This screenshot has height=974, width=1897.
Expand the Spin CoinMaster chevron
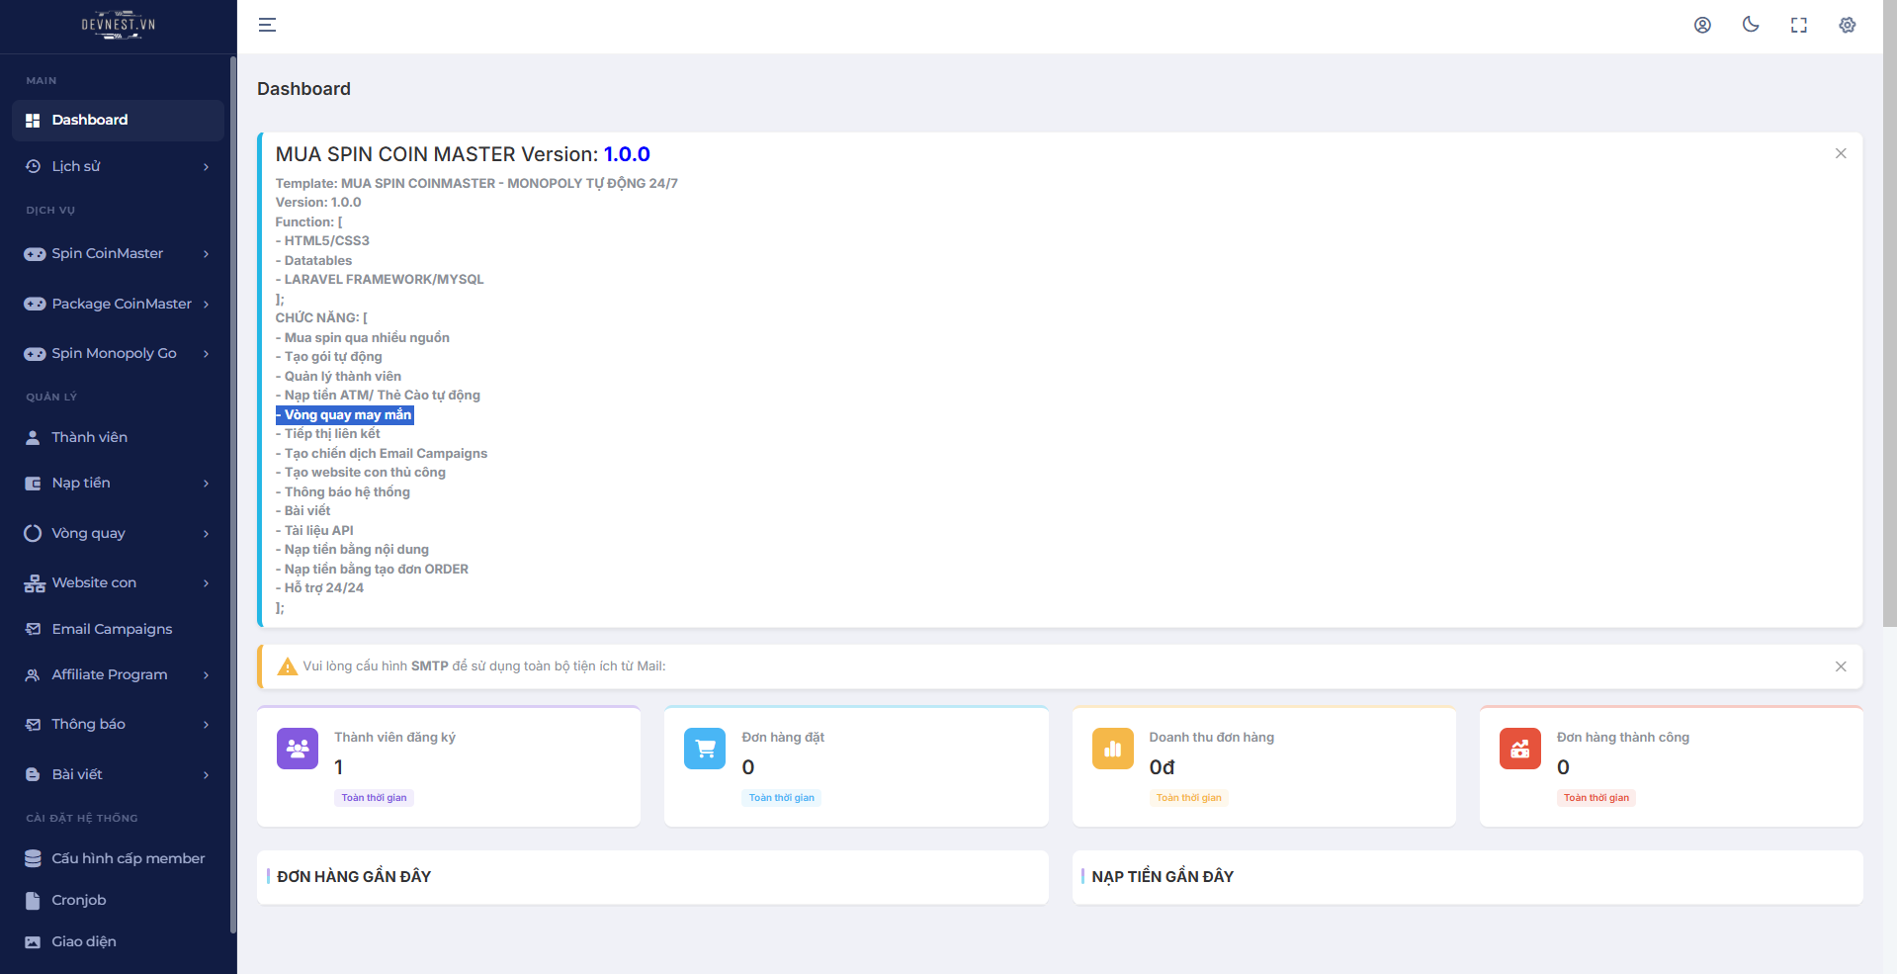206,254
